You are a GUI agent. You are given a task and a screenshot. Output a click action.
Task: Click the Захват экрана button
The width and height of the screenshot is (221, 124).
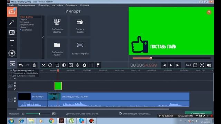click(x=80, y=49)
